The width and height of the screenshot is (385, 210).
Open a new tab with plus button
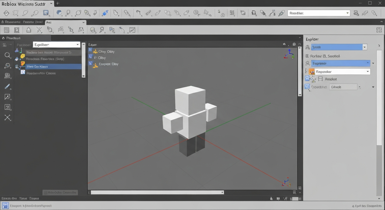tap(58, 4)
